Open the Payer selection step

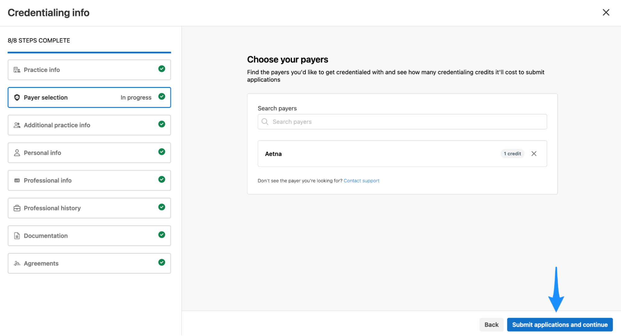point(89,98)
